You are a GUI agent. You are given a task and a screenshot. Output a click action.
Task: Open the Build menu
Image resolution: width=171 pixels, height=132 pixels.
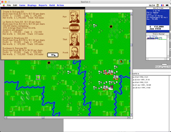52,5
